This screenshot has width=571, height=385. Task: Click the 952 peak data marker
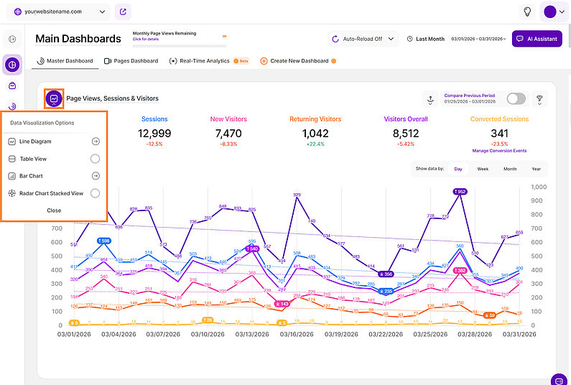pyautogui.click(x=460, y=192)
